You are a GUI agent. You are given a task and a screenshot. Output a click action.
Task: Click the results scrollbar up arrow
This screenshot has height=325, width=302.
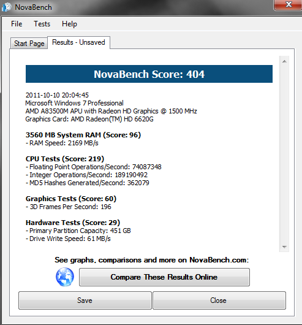point(284,61)
